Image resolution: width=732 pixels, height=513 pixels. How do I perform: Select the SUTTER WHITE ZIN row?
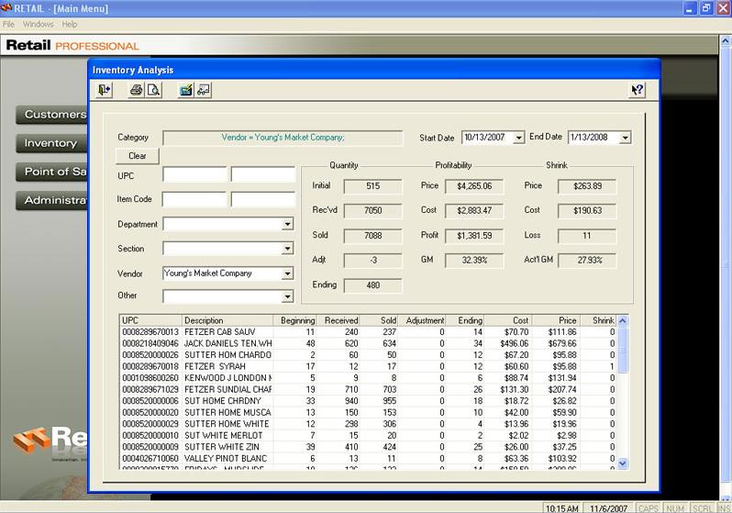(369, 447)
